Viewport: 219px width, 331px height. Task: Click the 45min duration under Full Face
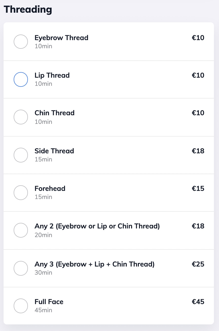[43, 310]
